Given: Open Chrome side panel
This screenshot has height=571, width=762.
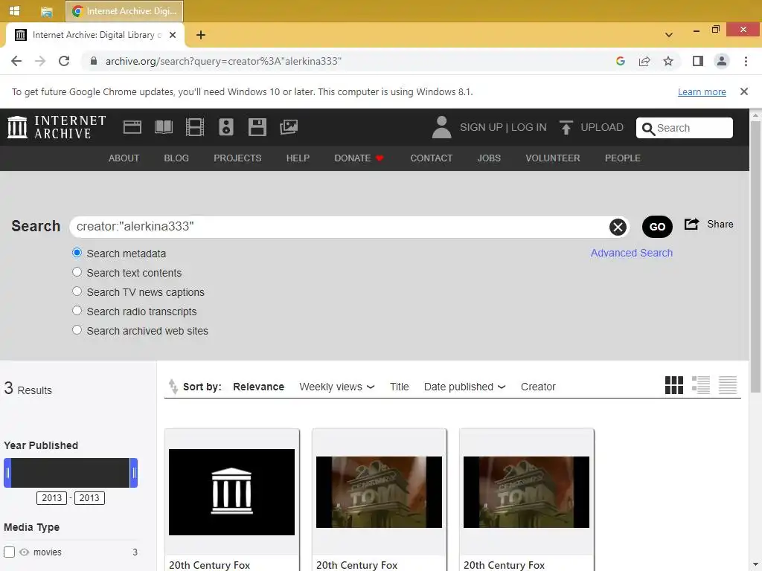Looking at the screenshot, I should [698, 61].
